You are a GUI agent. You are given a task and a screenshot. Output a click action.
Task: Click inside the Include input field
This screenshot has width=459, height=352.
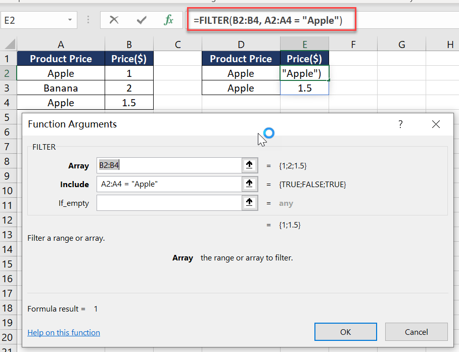tap(167, 184)
